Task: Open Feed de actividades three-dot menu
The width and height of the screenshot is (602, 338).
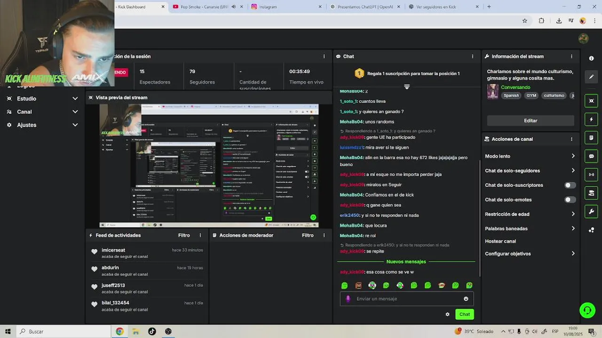Action: 200,235
